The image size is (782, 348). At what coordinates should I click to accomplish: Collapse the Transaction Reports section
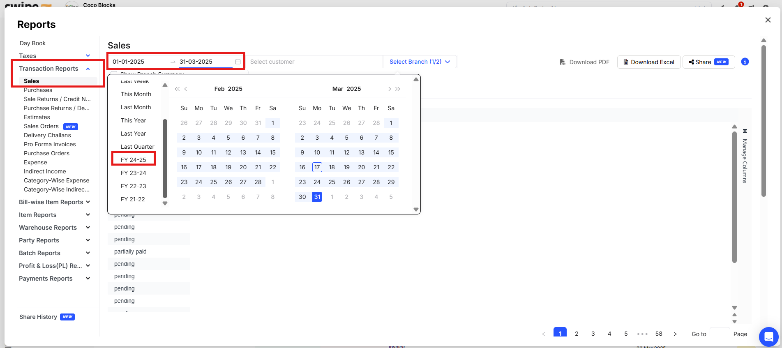55,69
